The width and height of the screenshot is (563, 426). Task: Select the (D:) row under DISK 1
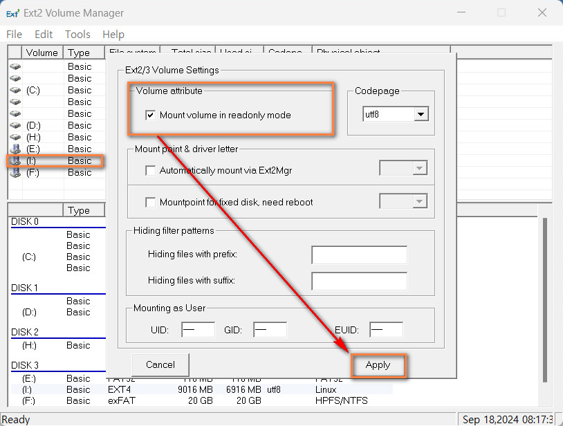pyautogui.click(x=57, y=312)
